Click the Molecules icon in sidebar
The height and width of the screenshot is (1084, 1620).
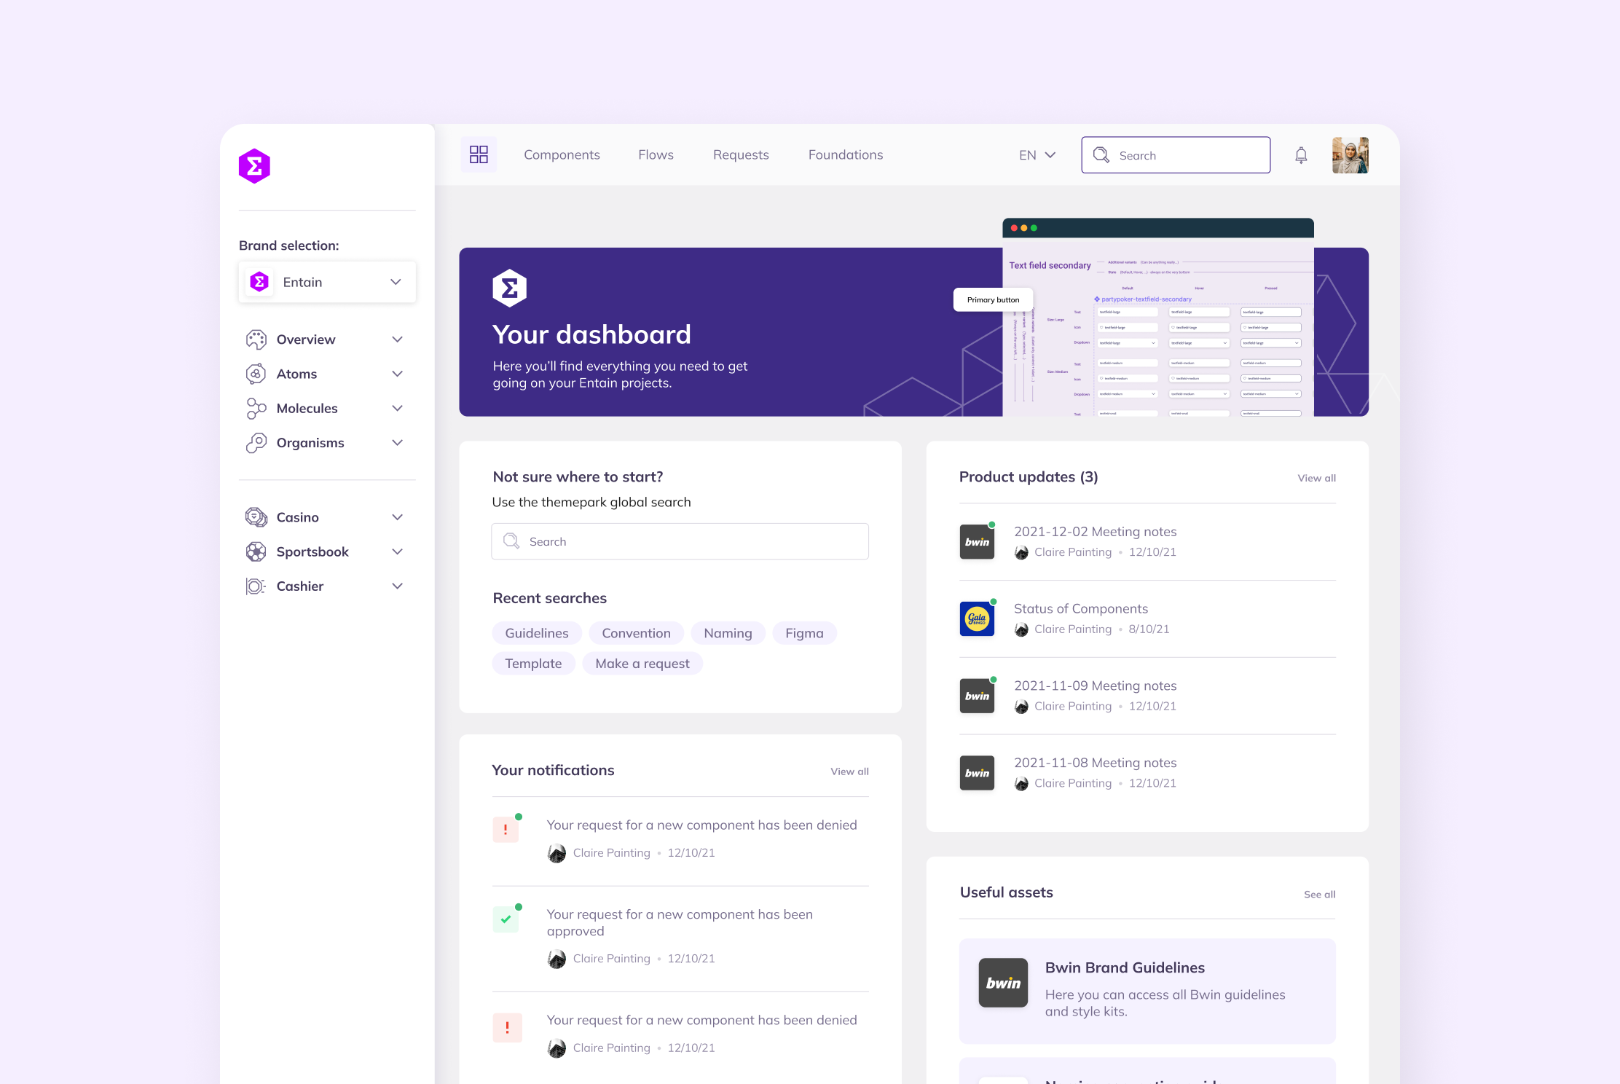(256, 408)
